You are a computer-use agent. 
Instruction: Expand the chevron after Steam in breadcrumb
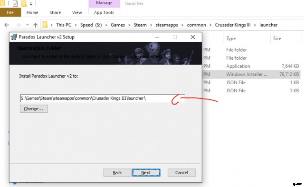pos(151,25)
